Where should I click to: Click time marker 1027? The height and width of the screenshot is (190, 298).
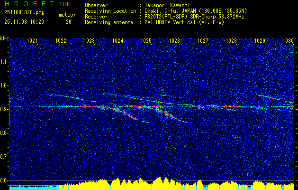point(203,40)
